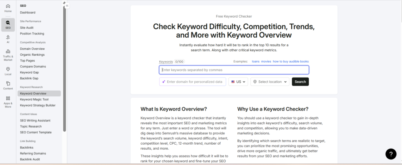This screenshot has height=165, width=402.
Task: Open Dashboard in SEO menu
Action: 28,13
